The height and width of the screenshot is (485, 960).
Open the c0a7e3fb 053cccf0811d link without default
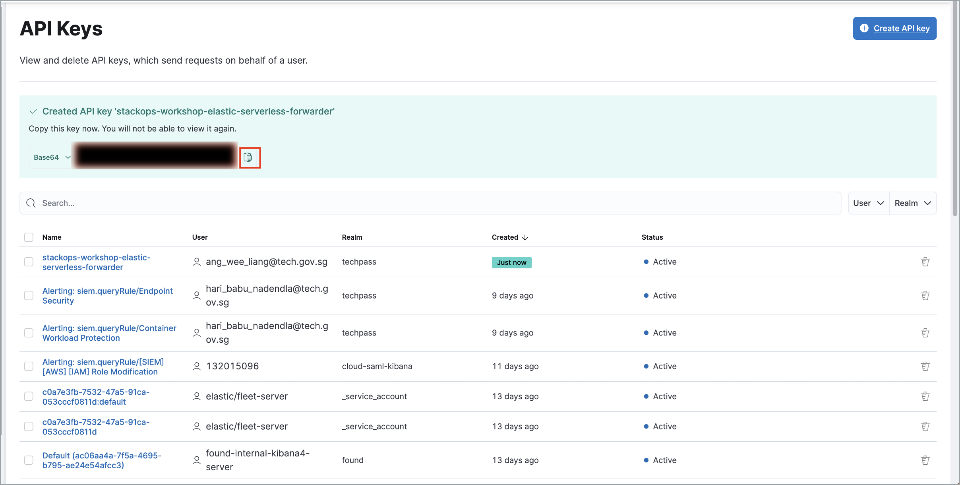point(96,427)
